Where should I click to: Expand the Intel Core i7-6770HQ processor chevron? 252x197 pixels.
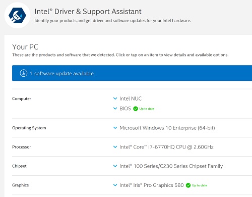click(x=115, y=147)
